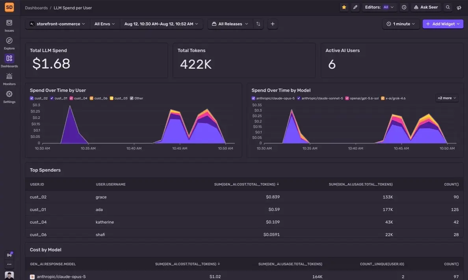The width and height of the screenshot is (468, 280).
Task: Click the pencil edit dashboard icon
Action: [x=355, y=7]
